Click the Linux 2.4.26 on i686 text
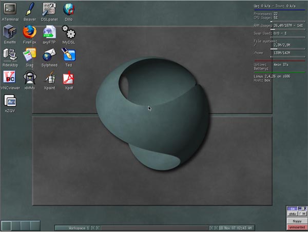 click(x=272, y=76)
